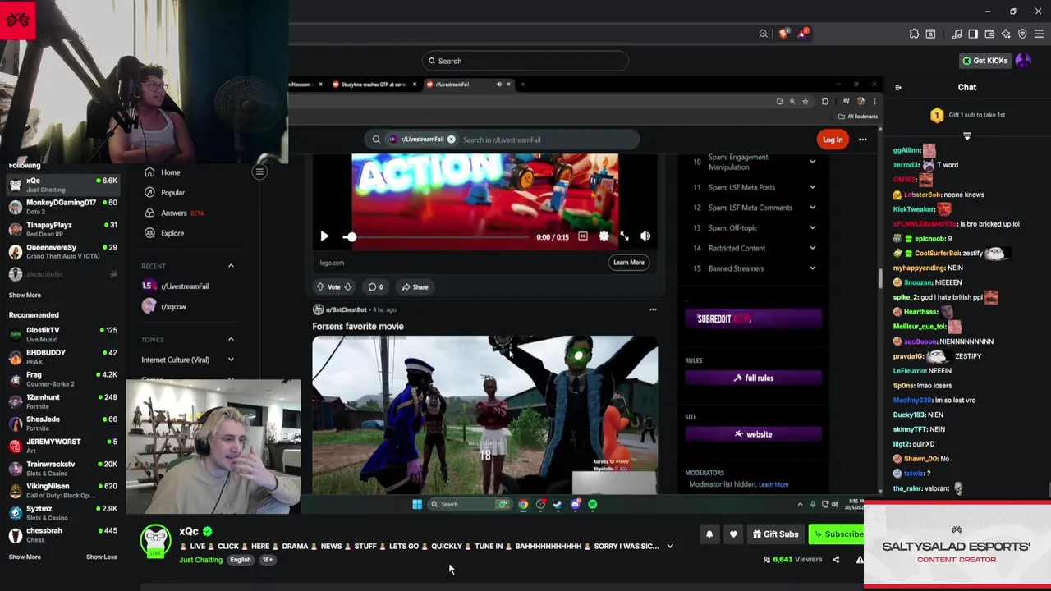Expand rule 15 Banned Streamers

pos(812,268)
